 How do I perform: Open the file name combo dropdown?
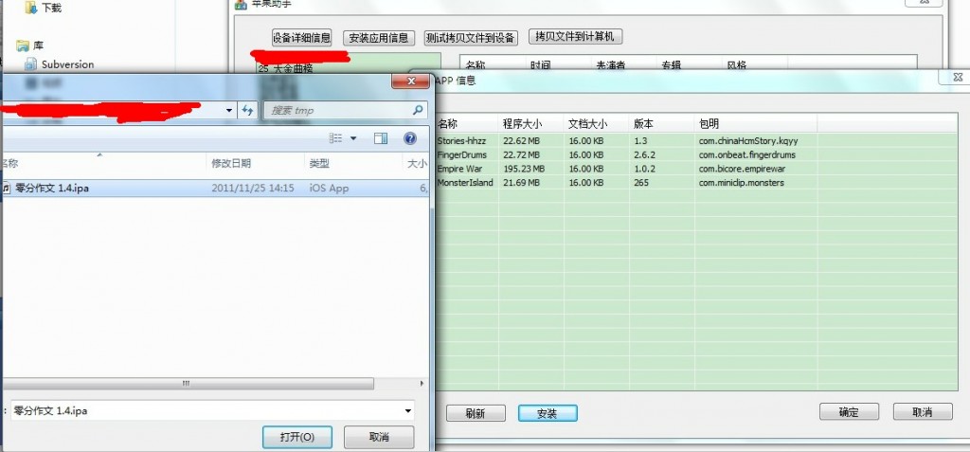pyautogui.click(x=407, y=410)
